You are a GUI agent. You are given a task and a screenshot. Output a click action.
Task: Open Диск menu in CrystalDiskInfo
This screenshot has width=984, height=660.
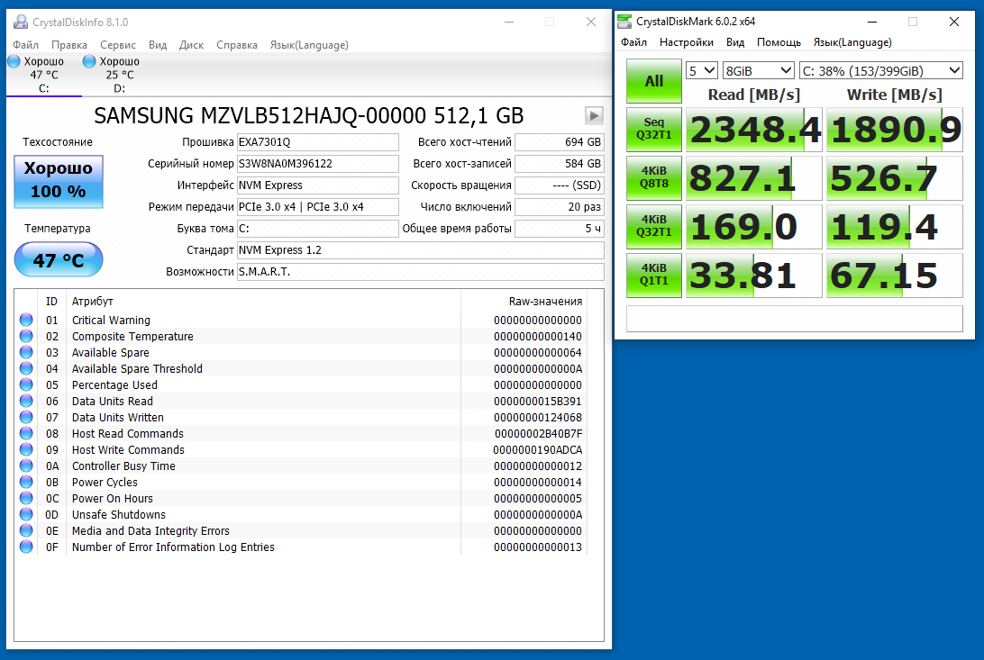point(191,45)
